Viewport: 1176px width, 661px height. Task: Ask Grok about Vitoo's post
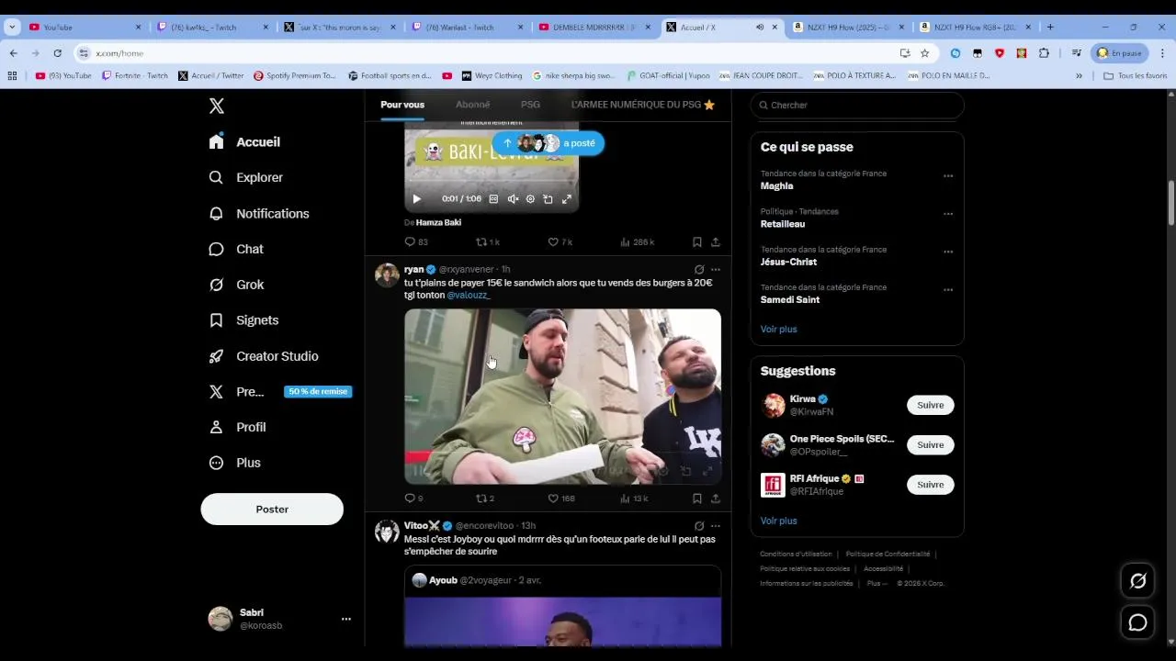point(699,526)
